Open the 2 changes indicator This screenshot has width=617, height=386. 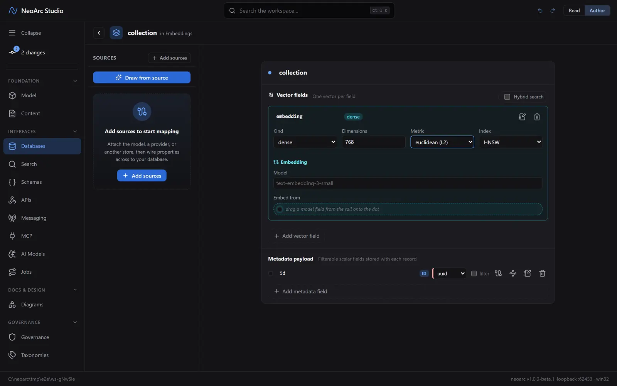27,52
